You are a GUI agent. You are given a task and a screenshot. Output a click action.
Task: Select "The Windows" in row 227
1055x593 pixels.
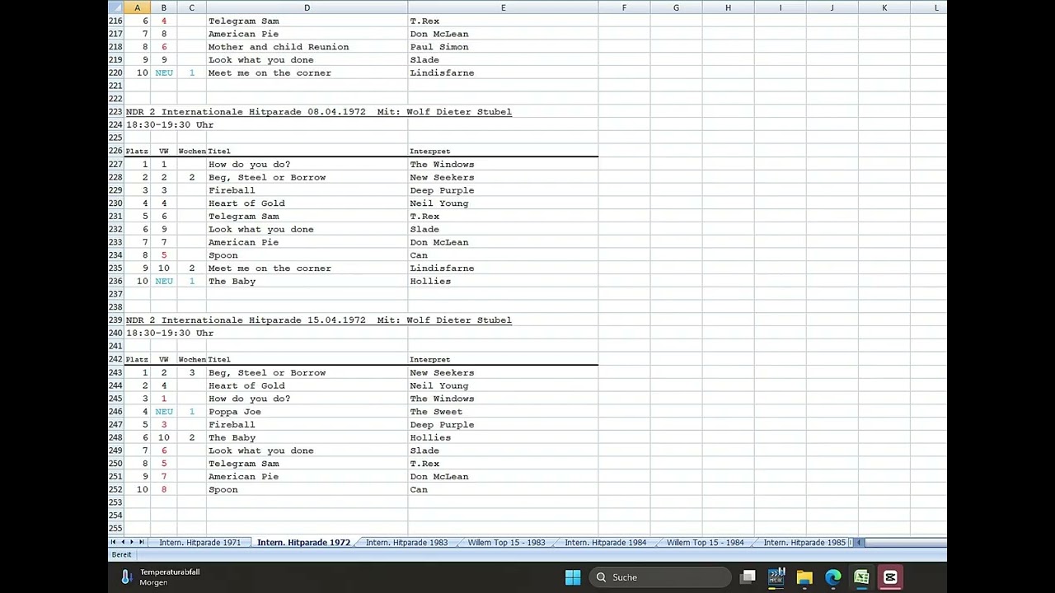pyautogui.click(x=442, y=165)
